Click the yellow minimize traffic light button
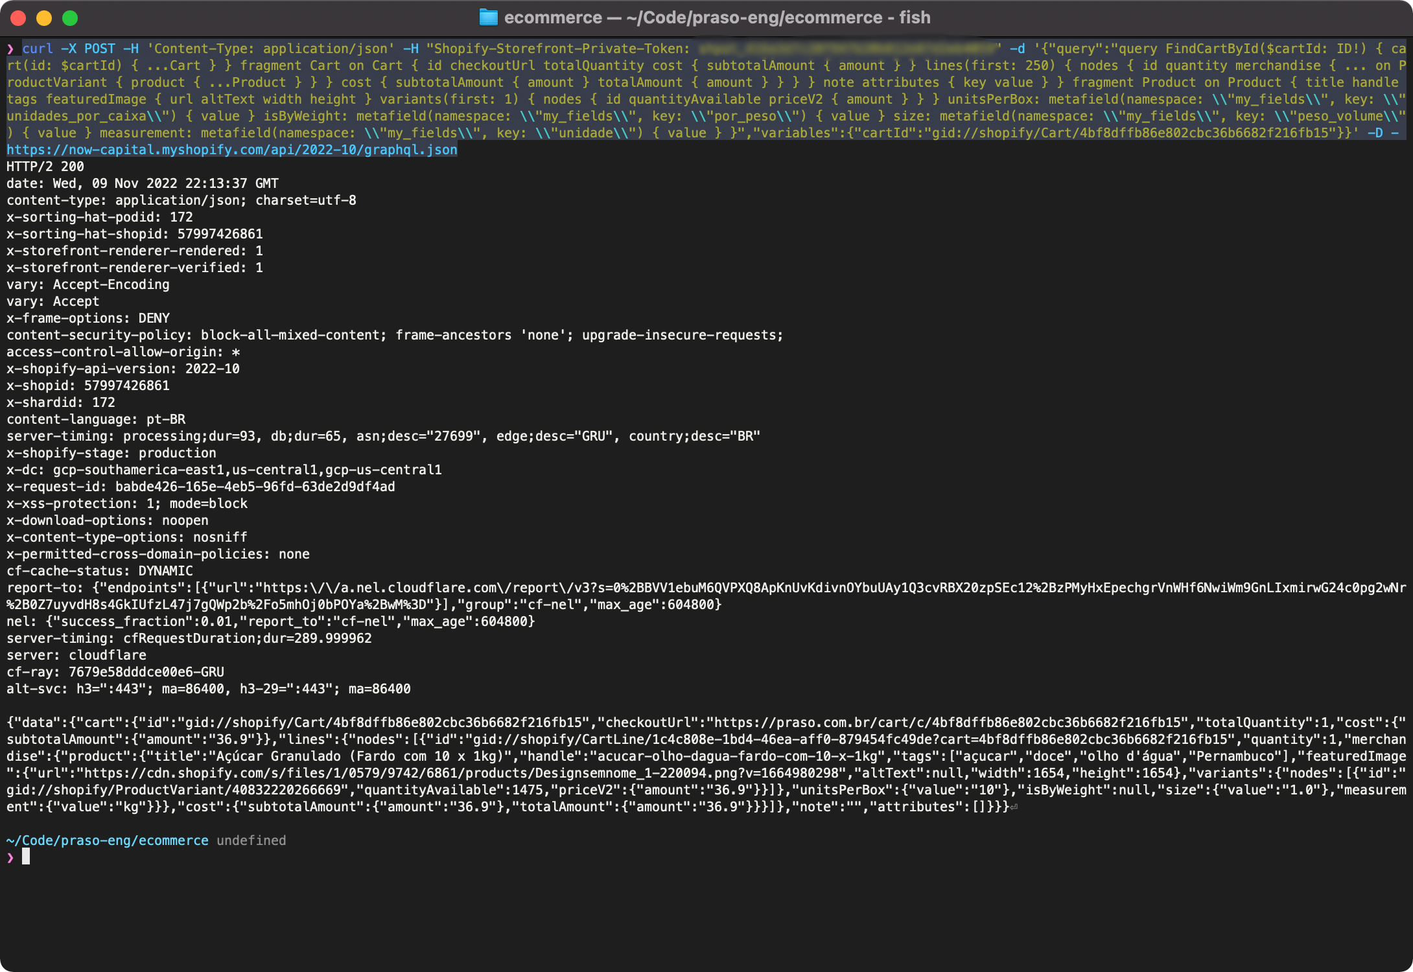The image size is (1413, 972). (x=43, y=19)
